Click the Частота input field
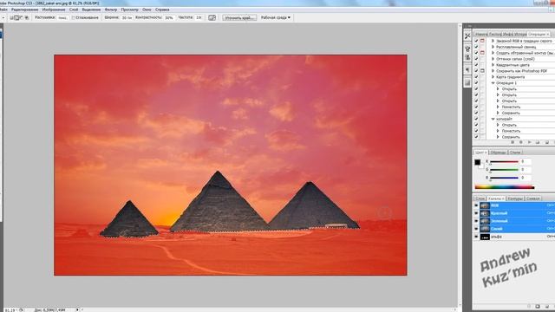This screenshot has width=555, height=312. [199, 17]
